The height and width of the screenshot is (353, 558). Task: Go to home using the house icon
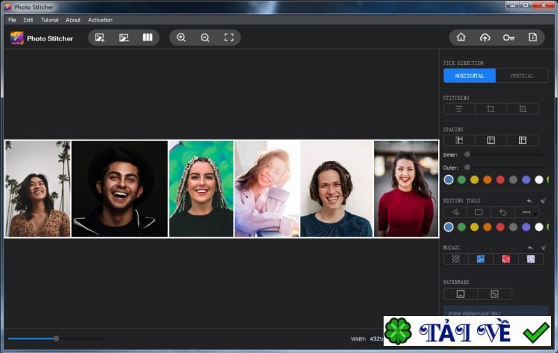click(461, 38)
